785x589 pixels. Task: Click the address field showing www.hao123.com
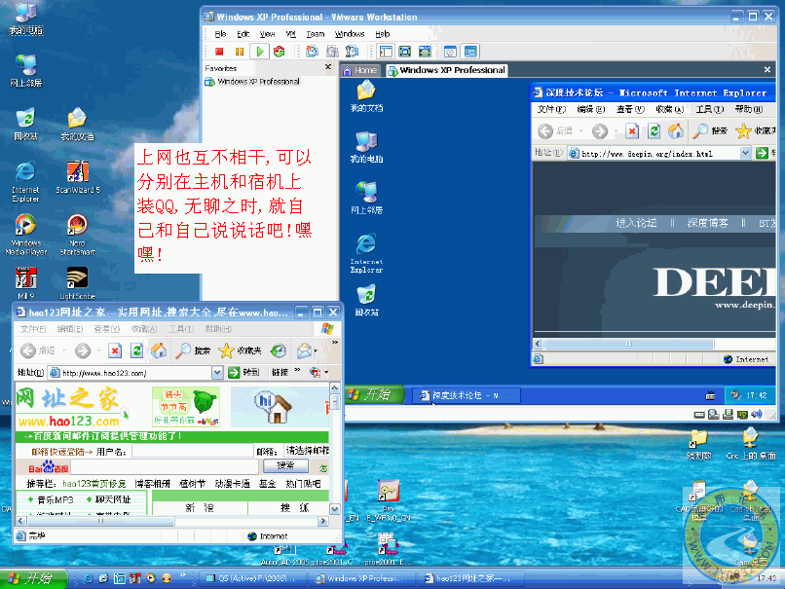131,373
